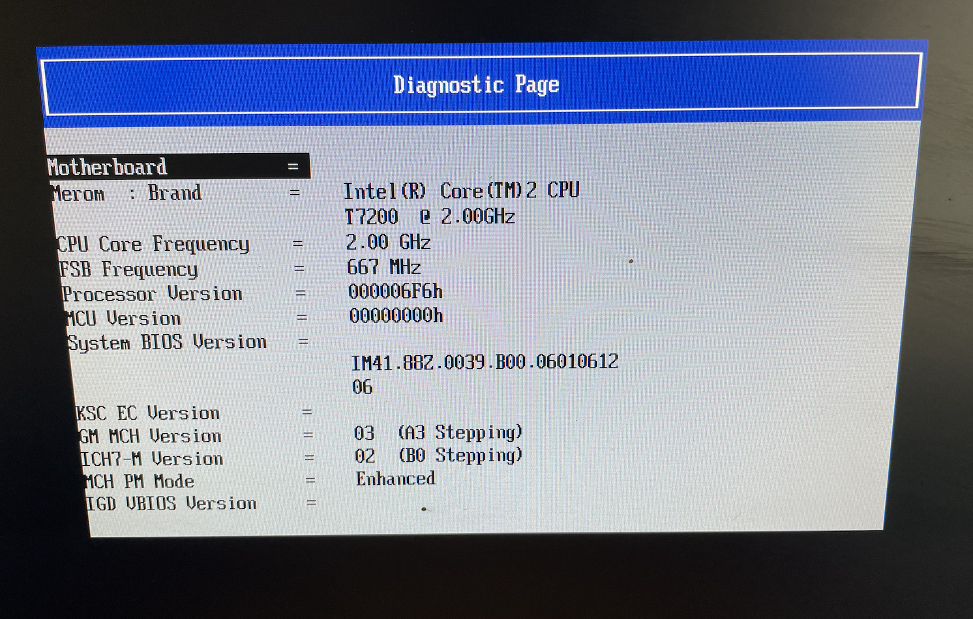Click the FSB Frequency label

tap(128, 269)
